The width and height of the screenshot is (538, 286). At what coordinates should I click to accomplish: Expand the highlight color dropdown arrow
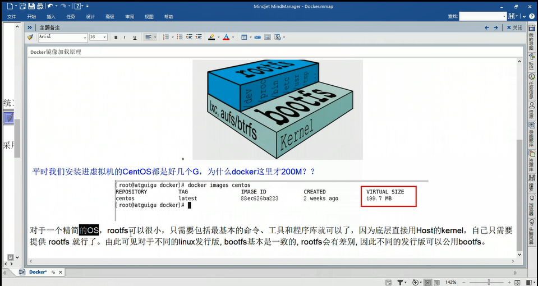[x=218, y=37]
